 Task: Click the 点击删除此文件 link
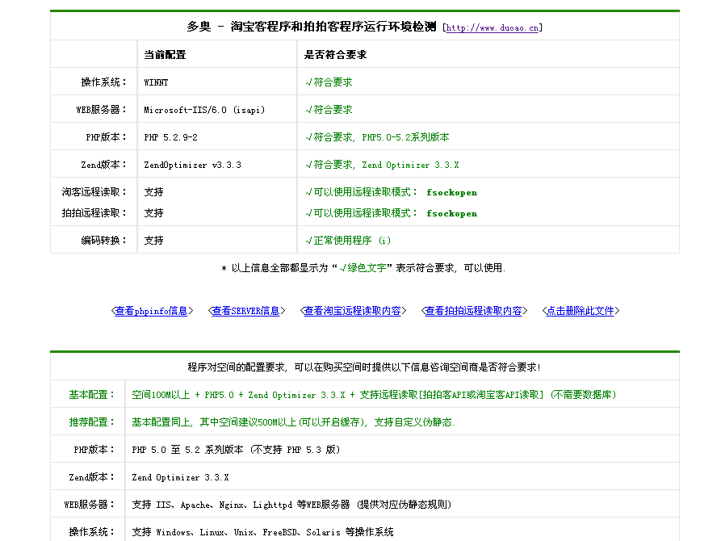point(581,311)
